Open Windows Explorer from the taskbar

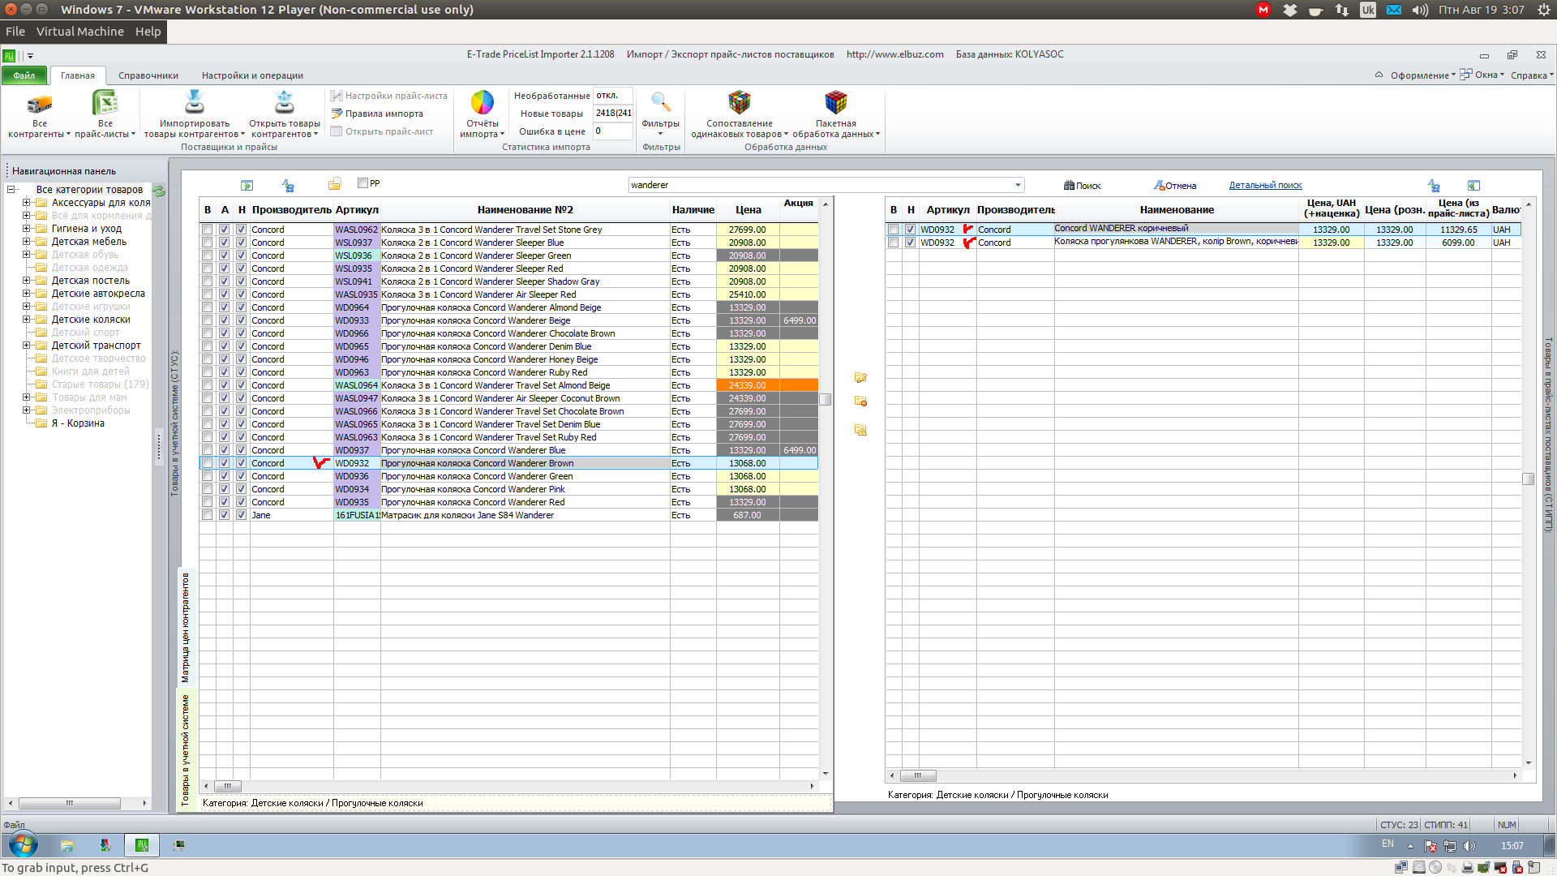tap(67, 845)
